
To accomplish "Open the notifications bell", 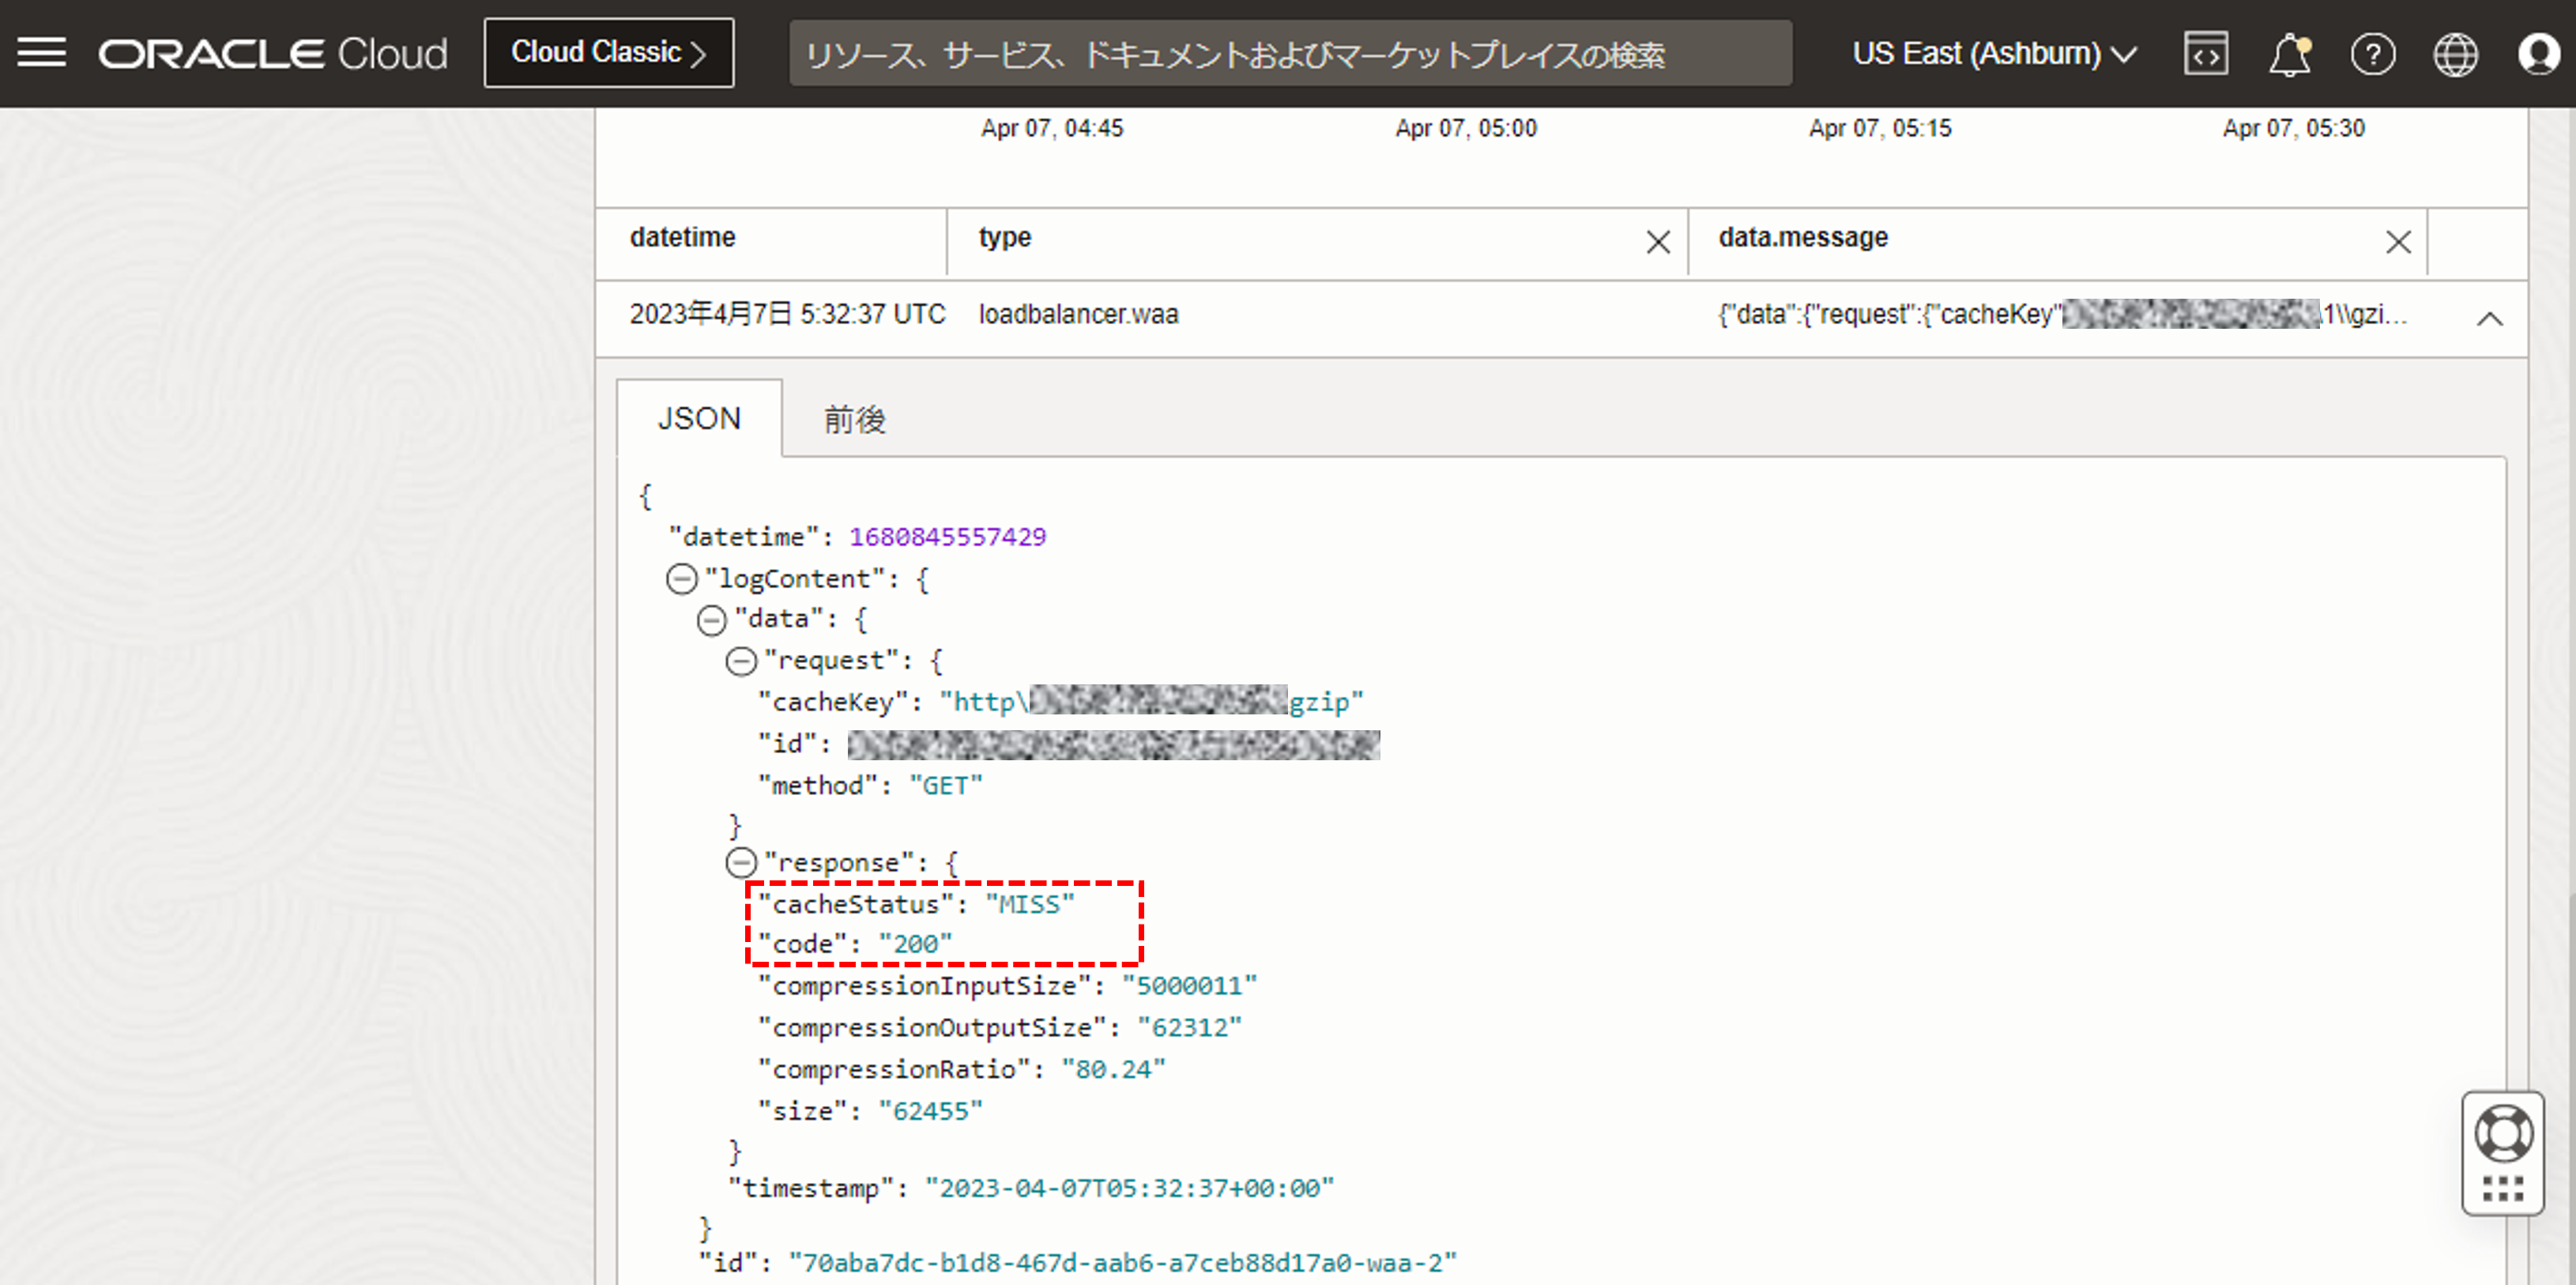I will (2288, 54).
